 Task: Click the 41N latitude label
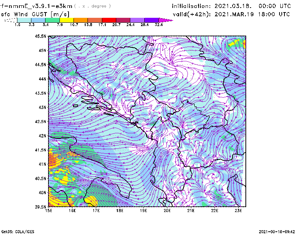click(x=42, y=164)
